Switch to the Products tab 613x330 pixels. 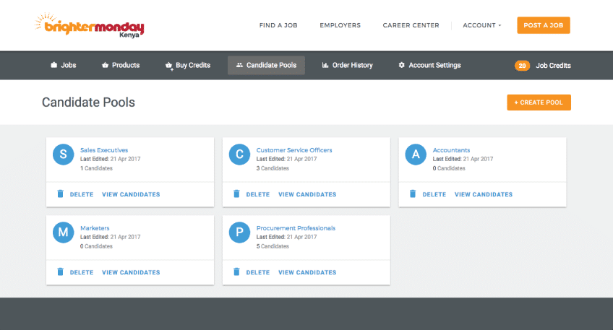pos(121,66)
